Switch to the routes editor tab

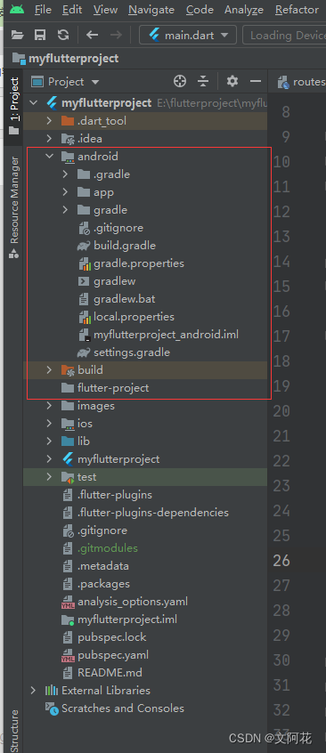[302, 82]
